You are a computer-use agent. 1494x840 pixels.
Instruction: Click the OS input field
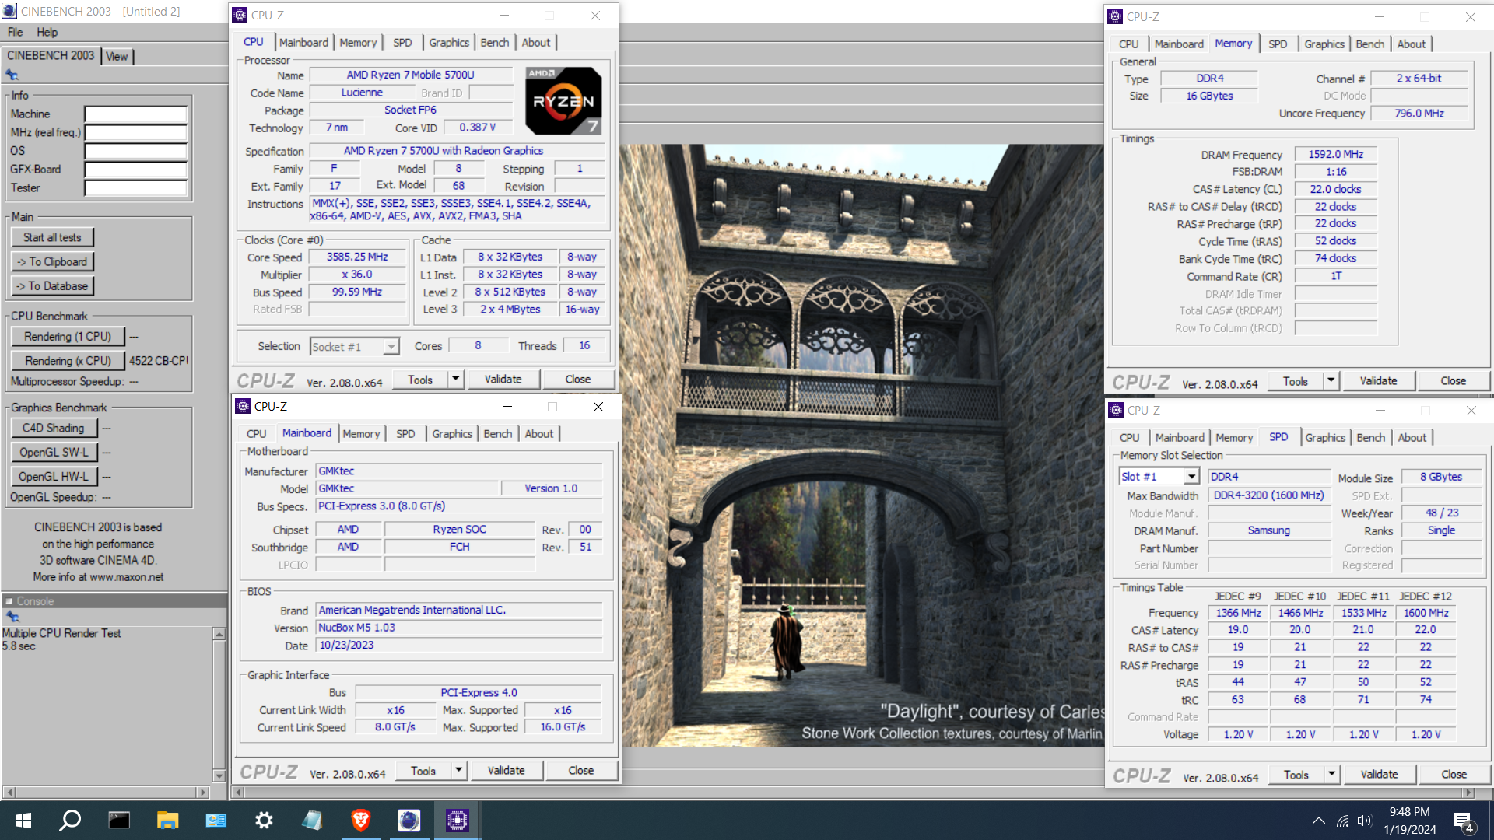tap(135, 152)
